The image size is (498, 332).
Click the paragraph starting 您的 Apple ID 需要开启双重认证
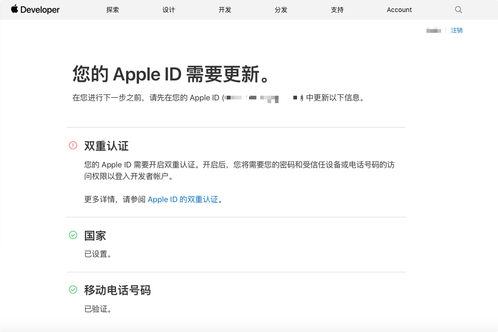click(239, 171)
